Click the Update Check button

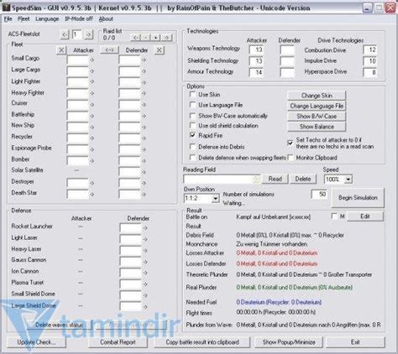click(x=36, y=342)
